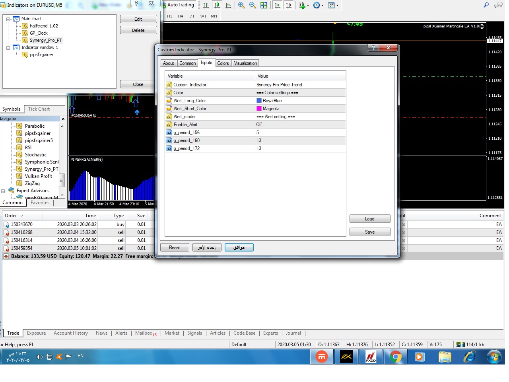Click the Expert Advisors hat icon
509x382 pixels.
[11, 191]
